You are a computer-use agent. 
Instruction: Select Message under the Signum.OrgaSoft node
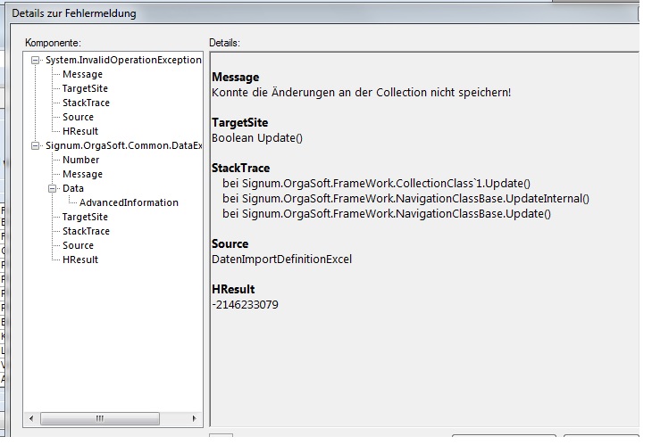pos(82,175)
